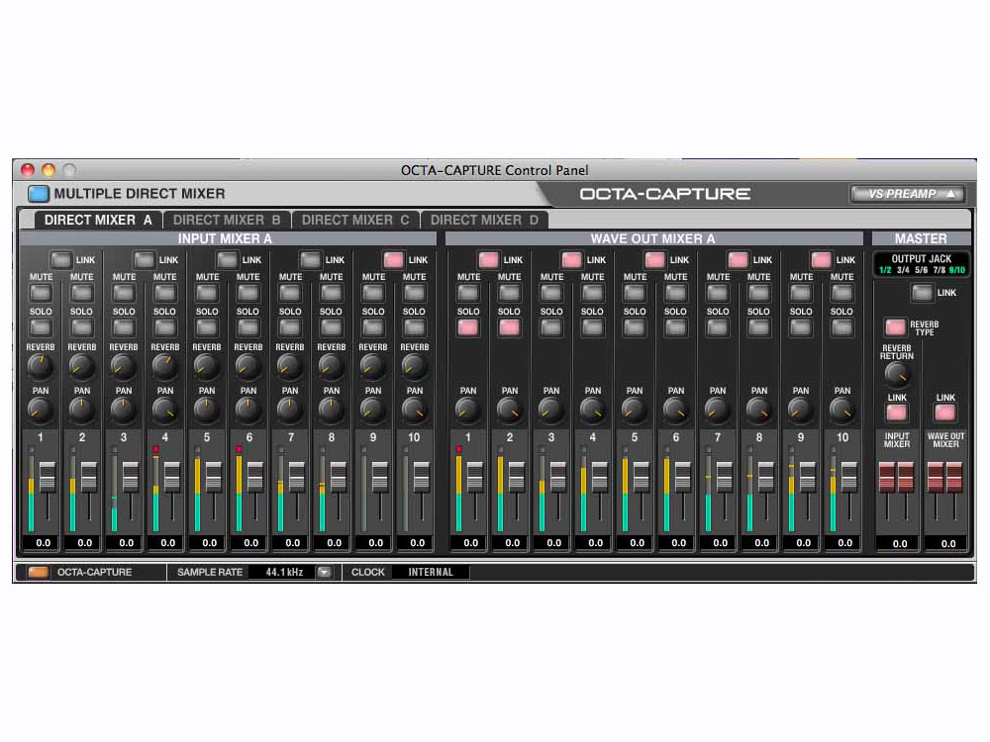Screen dimensions: 990x742
Task: Solo wave out channel 5
Action: point(635,326)
